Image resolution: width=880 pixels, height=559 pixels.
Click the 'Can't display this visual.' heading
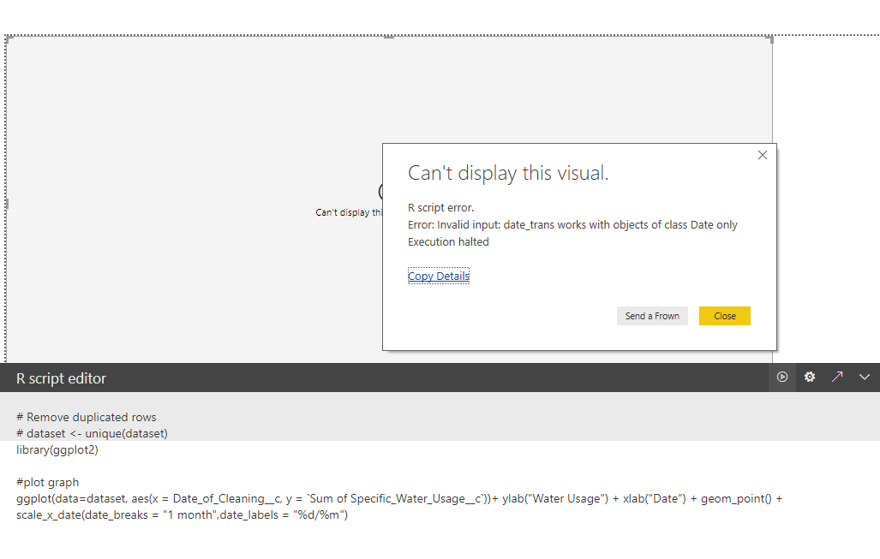[508, 173]
